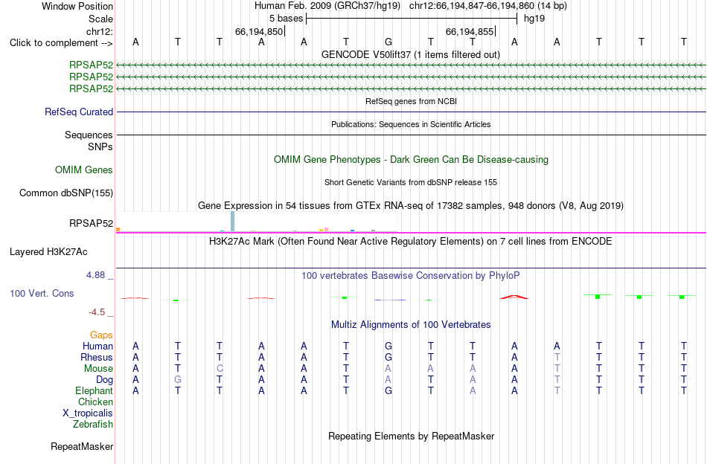This screenshot has height=464, width=707.
Task: Click 'RefSeq genes from NCBI' track title
Action: (x=411, y=101)
